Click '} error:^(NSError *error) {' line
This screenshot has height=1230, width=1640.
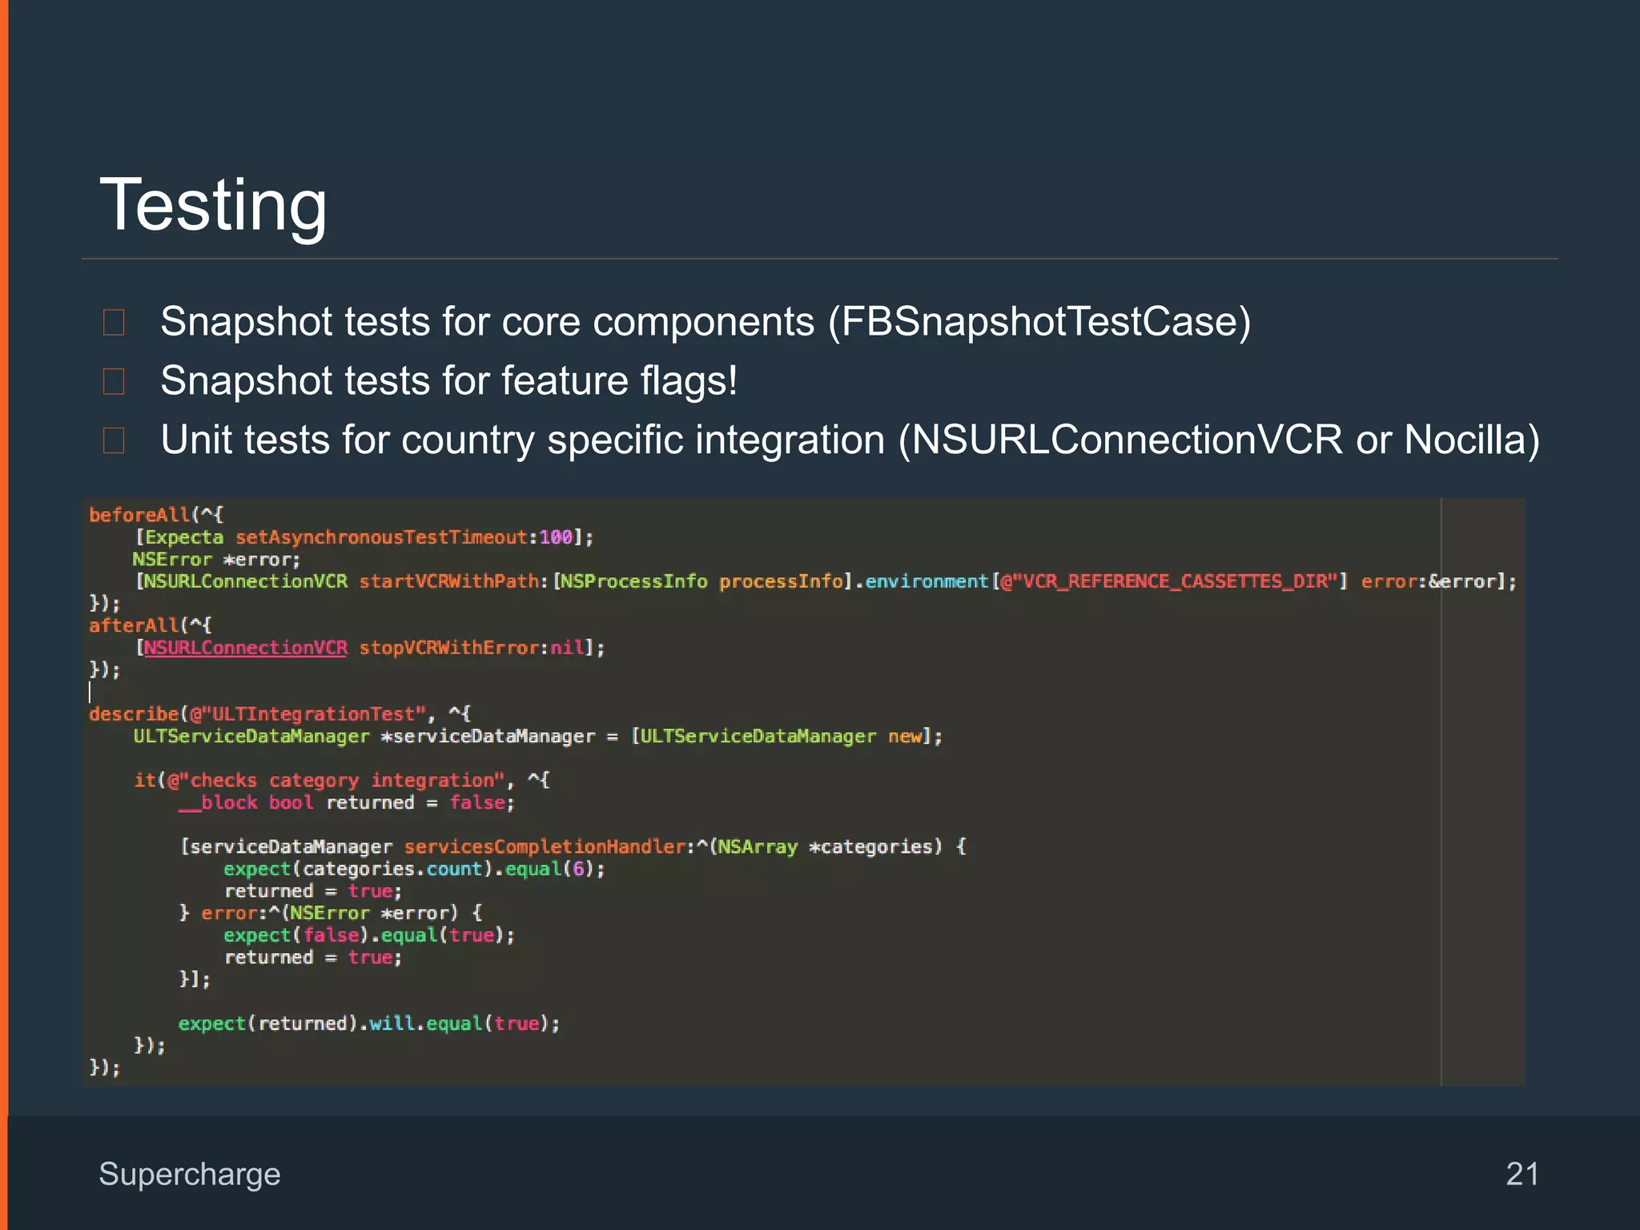[331, 913]
